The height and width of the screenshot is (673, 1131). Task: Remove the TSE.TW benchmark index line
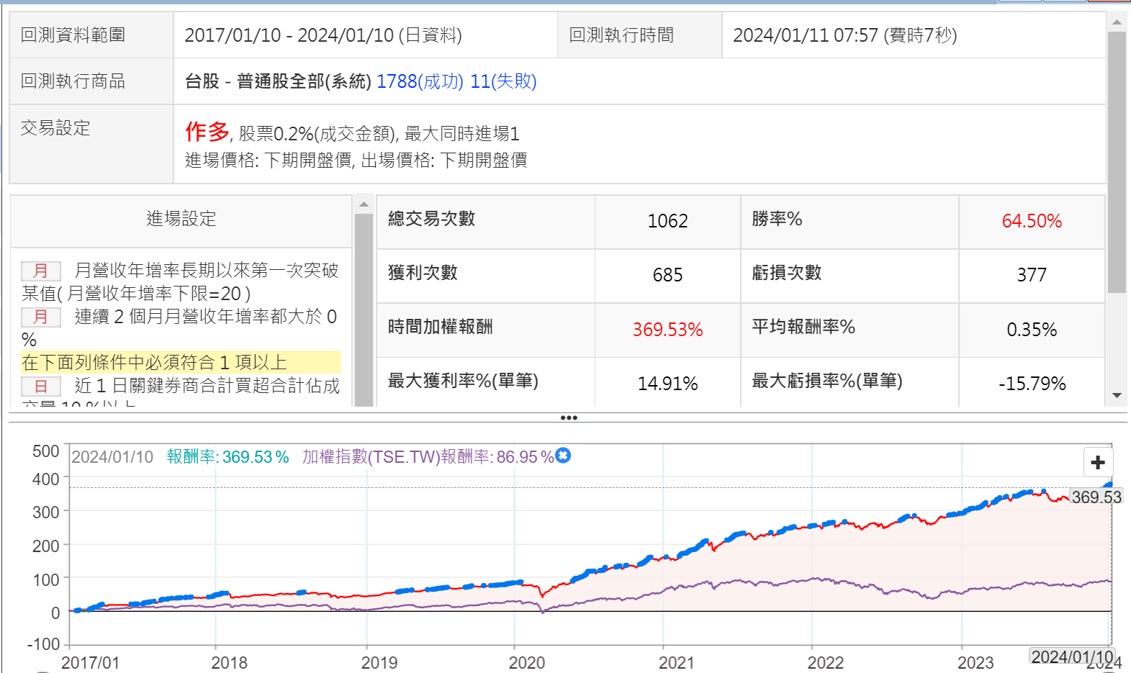pos(563,456)
